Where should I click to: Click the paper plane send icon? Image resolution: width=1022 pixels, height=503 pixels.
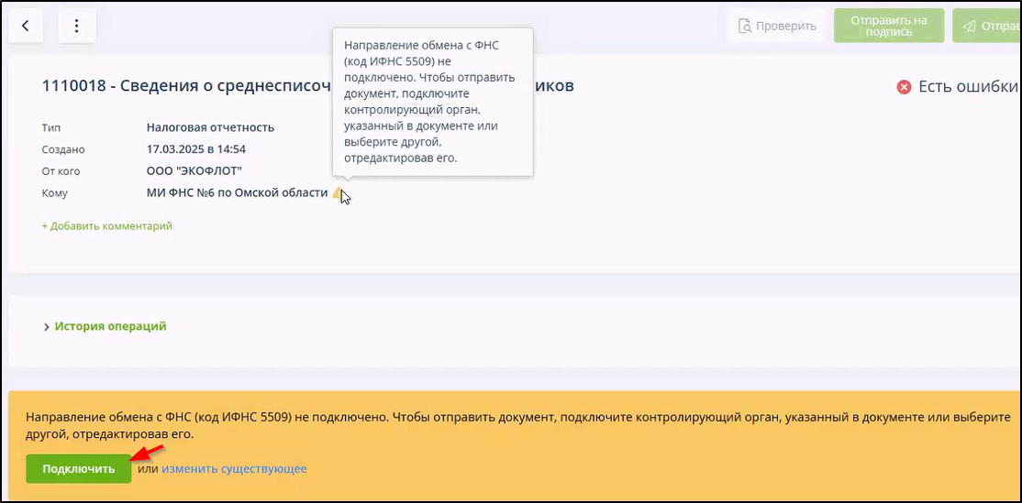tap(969, 27)
